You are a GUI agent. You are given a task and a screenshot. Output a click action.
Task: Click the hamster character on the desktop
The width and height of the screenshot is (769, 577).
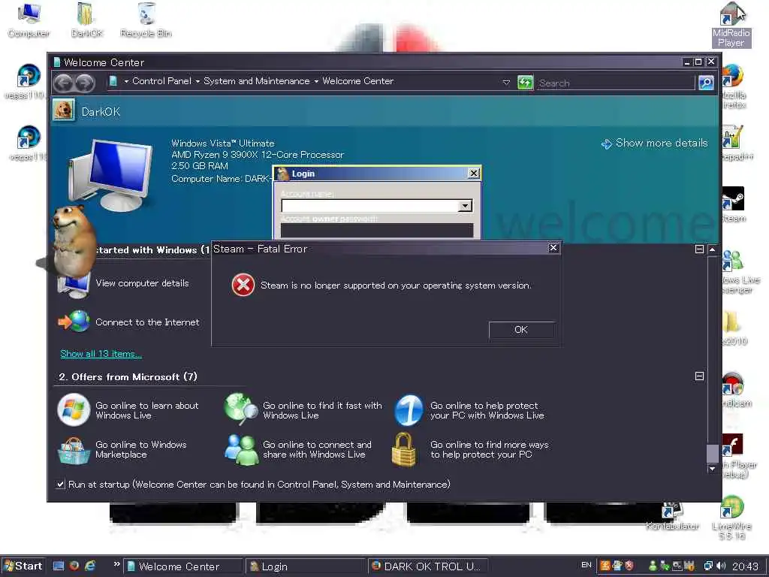73,241
